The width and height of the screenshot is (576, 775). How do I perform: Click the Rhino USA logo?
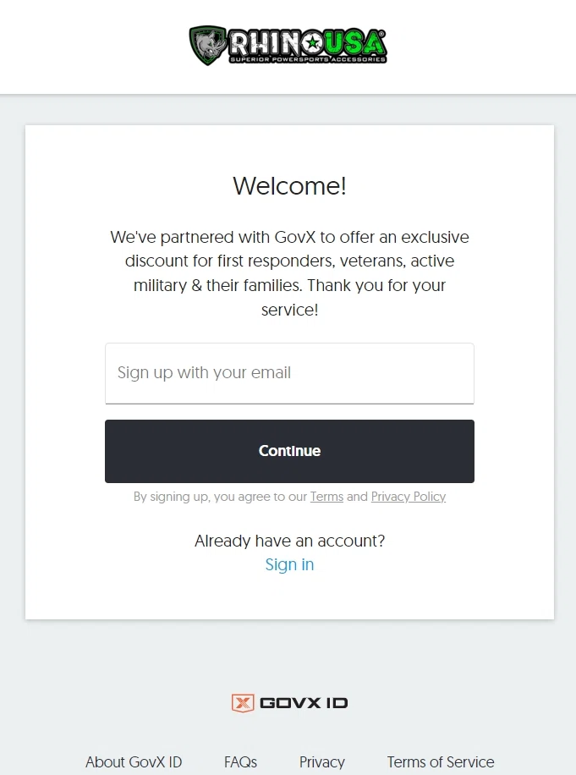click(x=288, y=47)
